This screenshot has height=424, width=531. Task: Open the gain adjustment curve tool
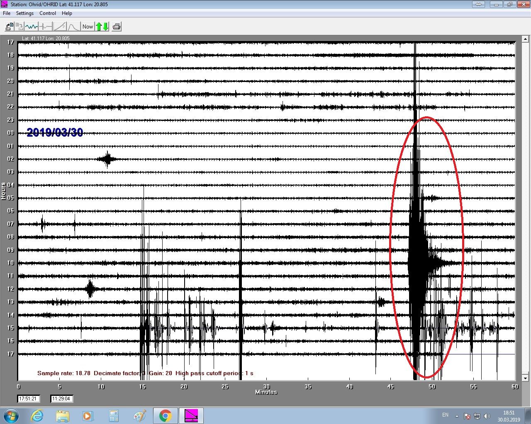click(59, 26)
